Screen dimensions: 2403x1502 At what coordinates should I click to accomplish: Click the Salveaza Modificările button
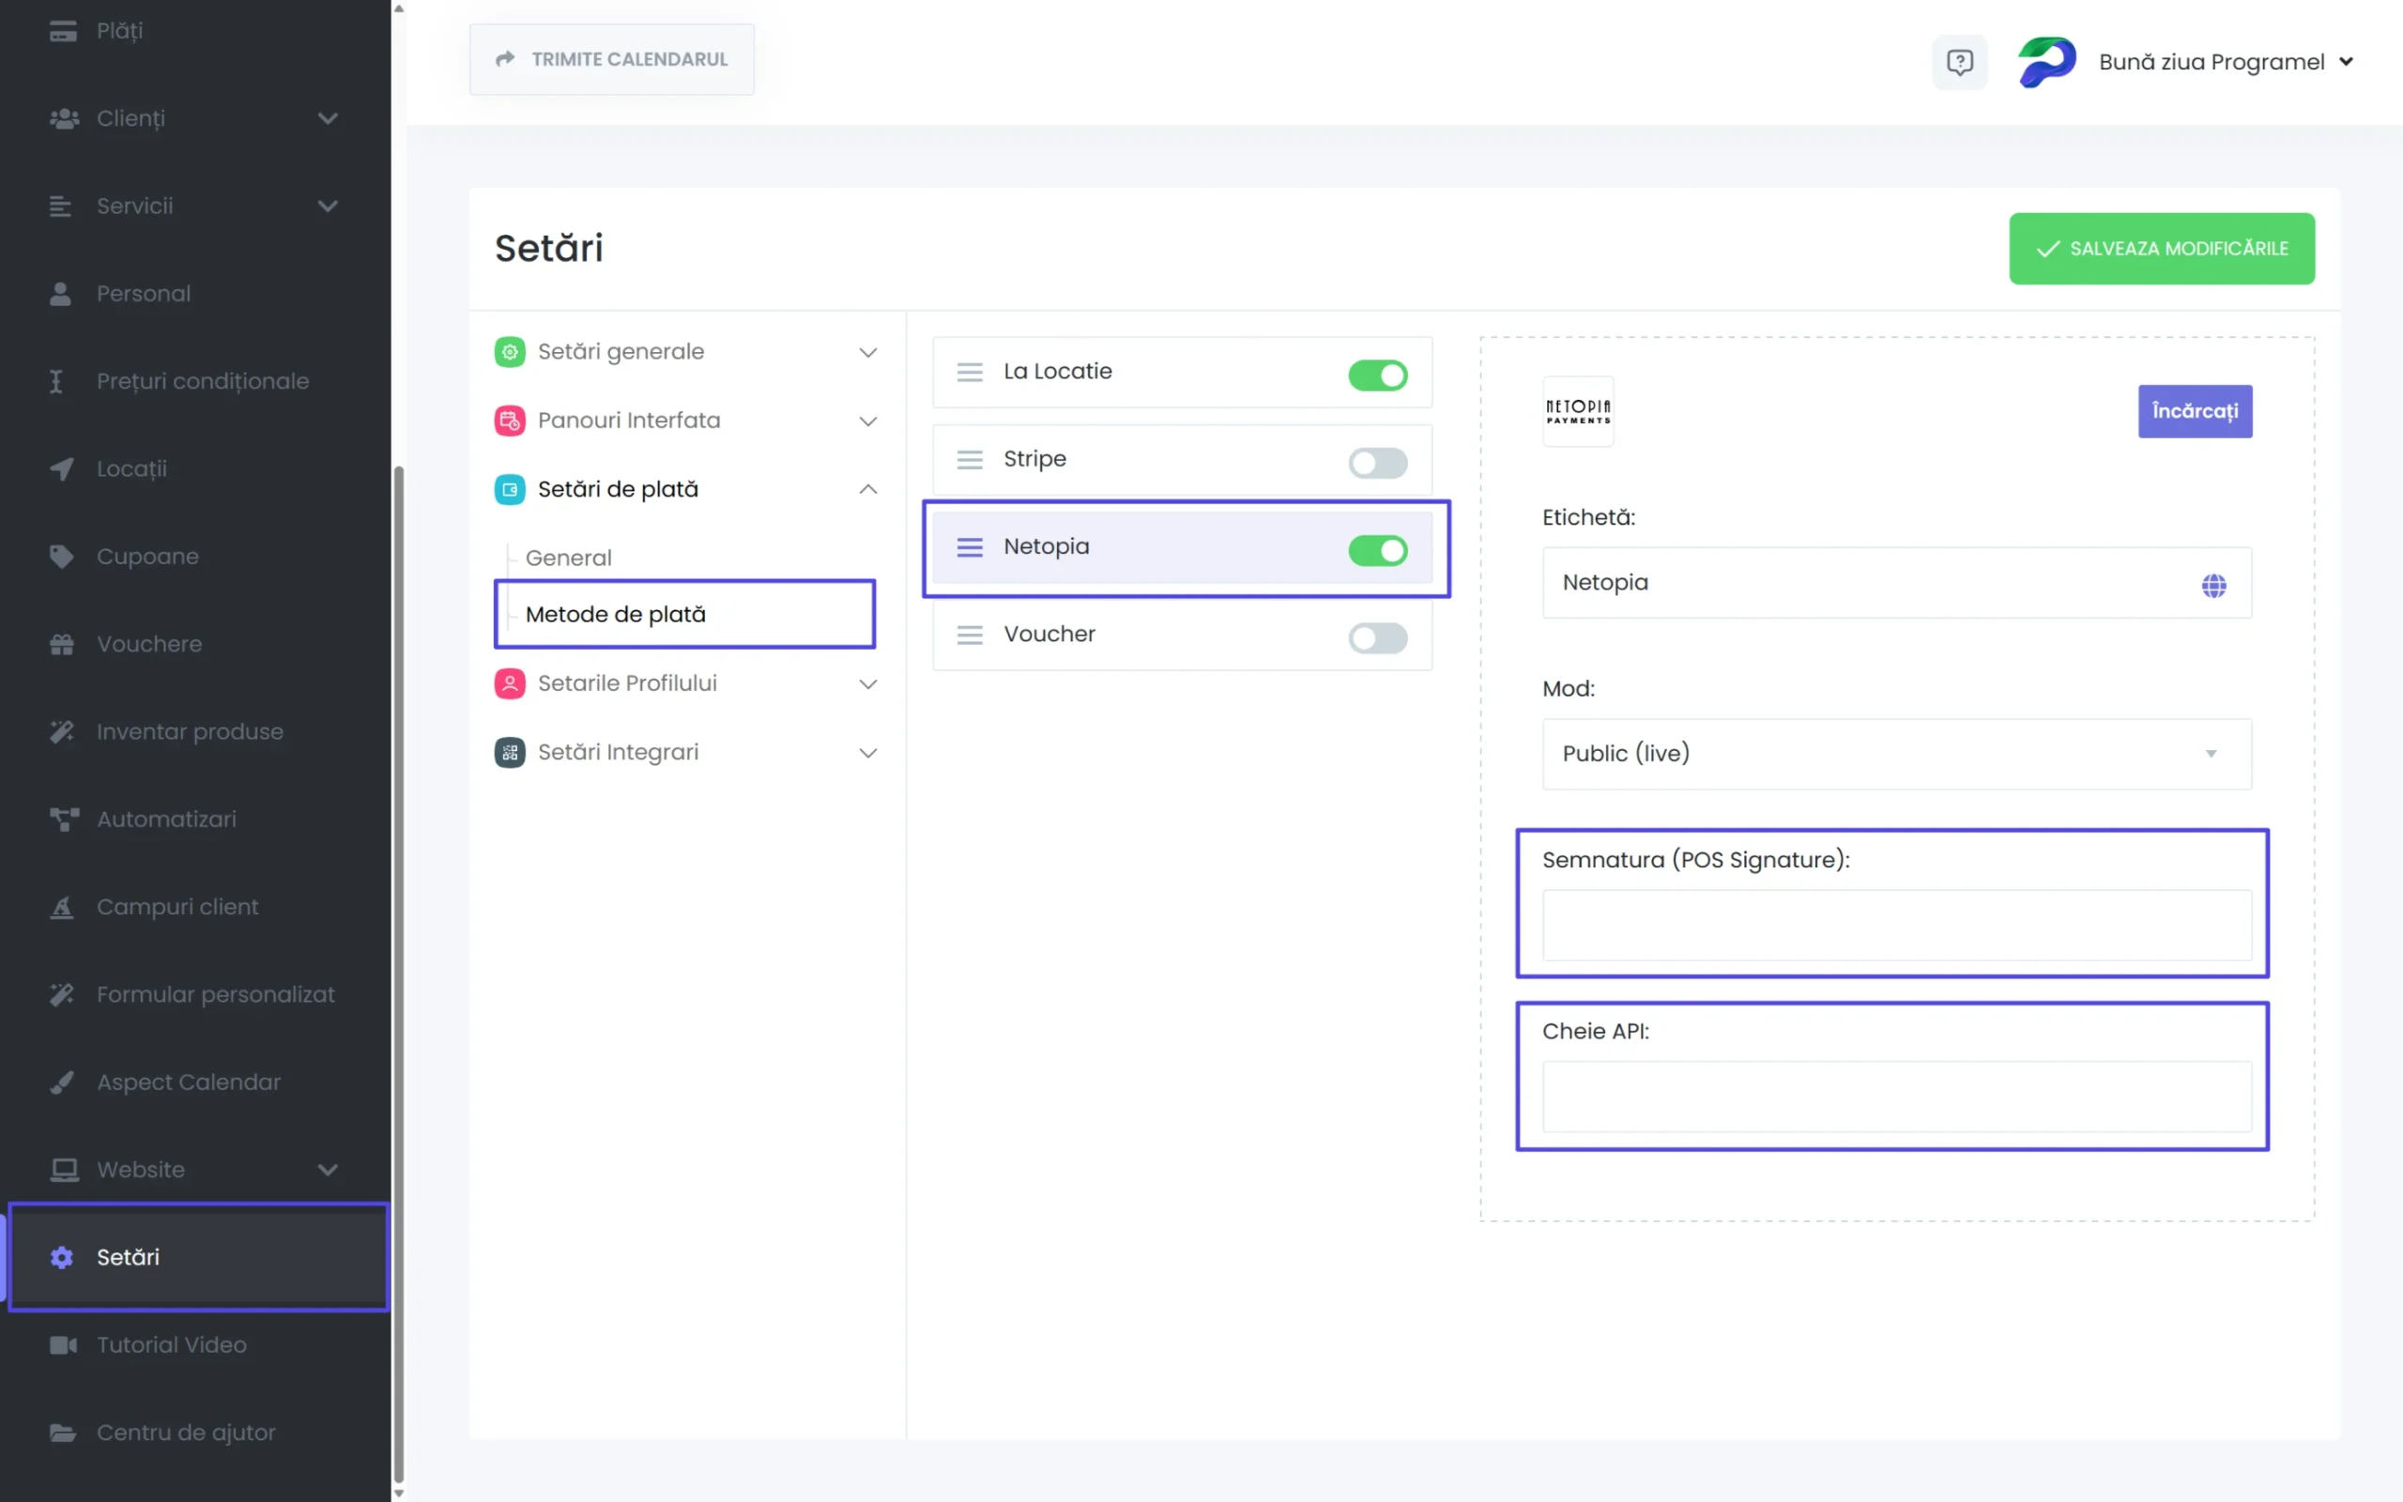[2161, 249]
